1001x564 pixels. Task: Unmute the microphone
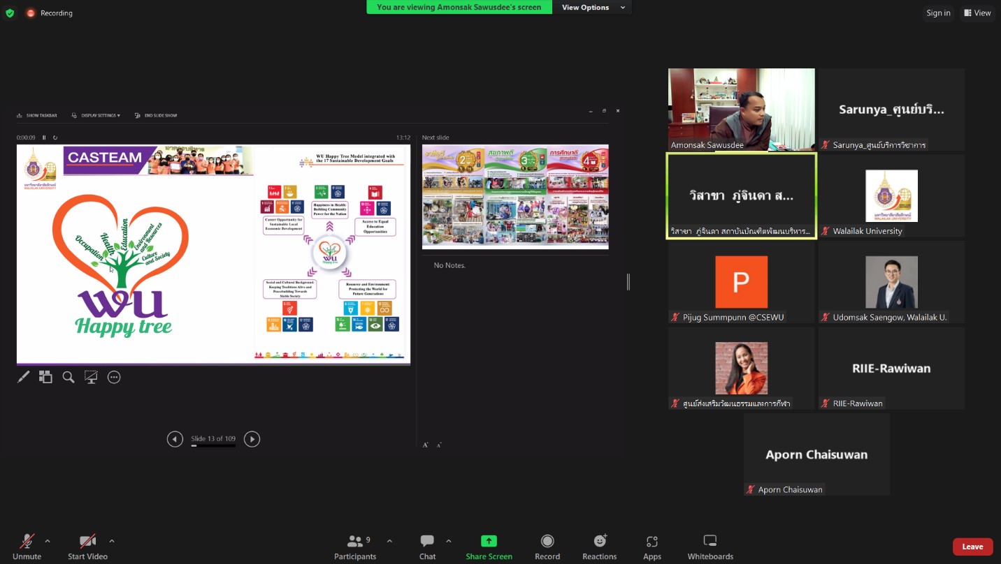27,542
